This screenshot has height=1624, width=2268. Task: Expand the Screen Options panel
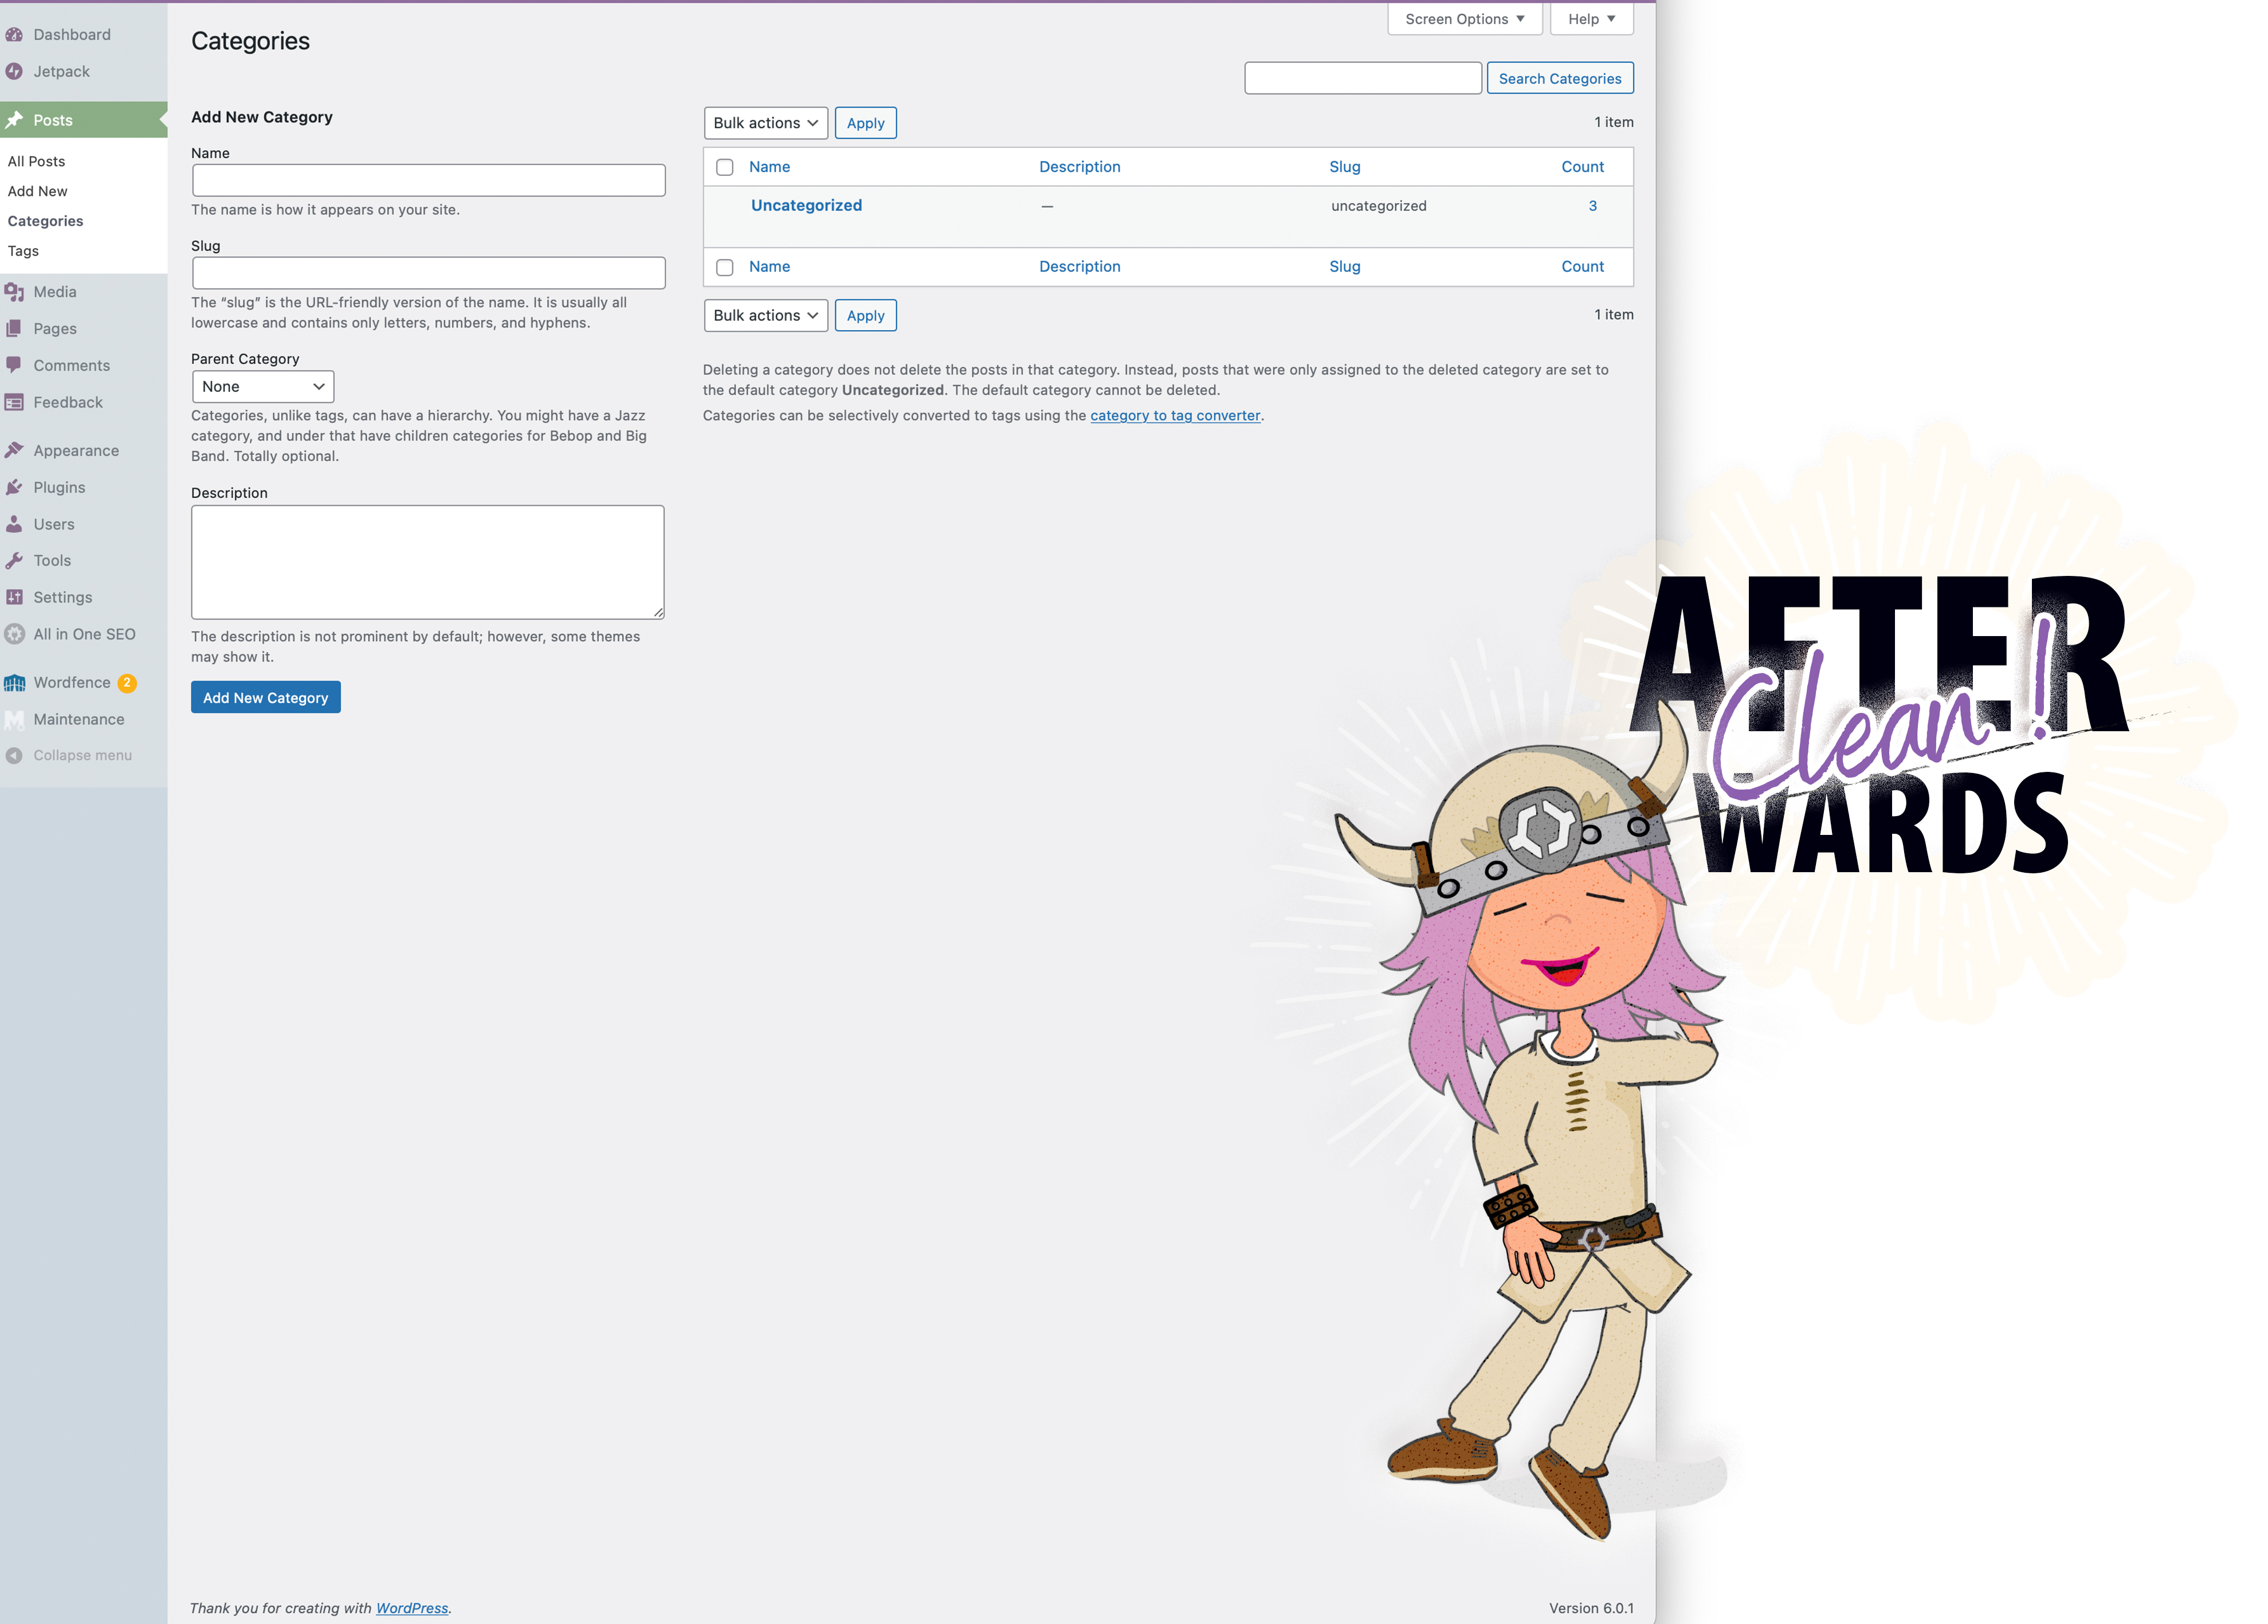pos(1465,19)
